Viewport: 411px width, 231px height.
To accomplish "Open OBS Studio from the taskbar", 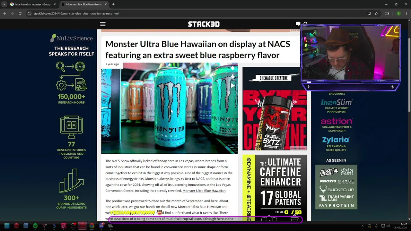I will (x=73, y=226).
